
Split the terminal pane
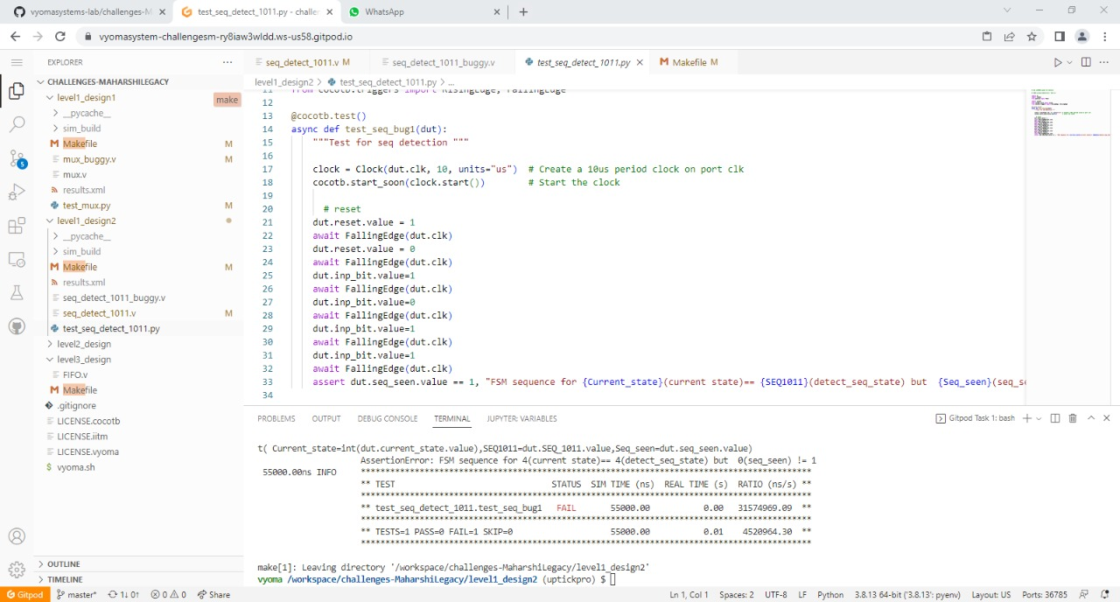[1055, 418]
